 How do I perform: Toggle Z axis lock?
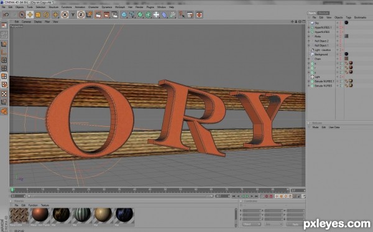(x=81, y=15)
